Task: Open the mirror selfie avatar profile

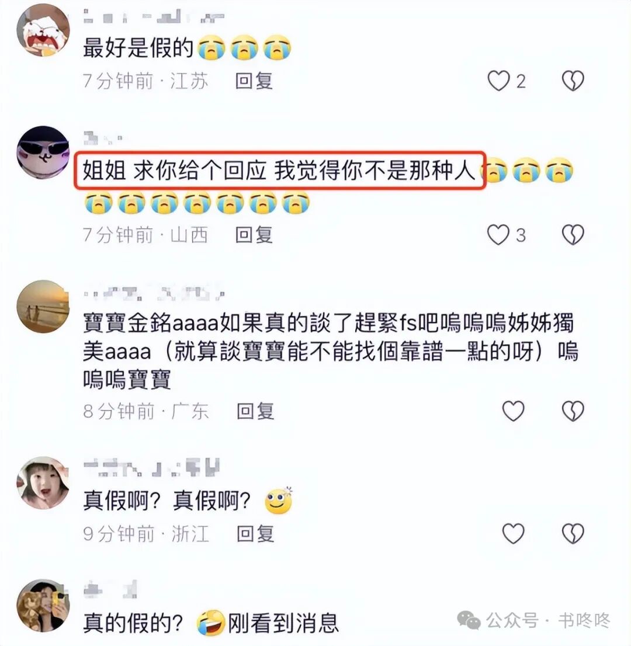Action: coord(43,605)
